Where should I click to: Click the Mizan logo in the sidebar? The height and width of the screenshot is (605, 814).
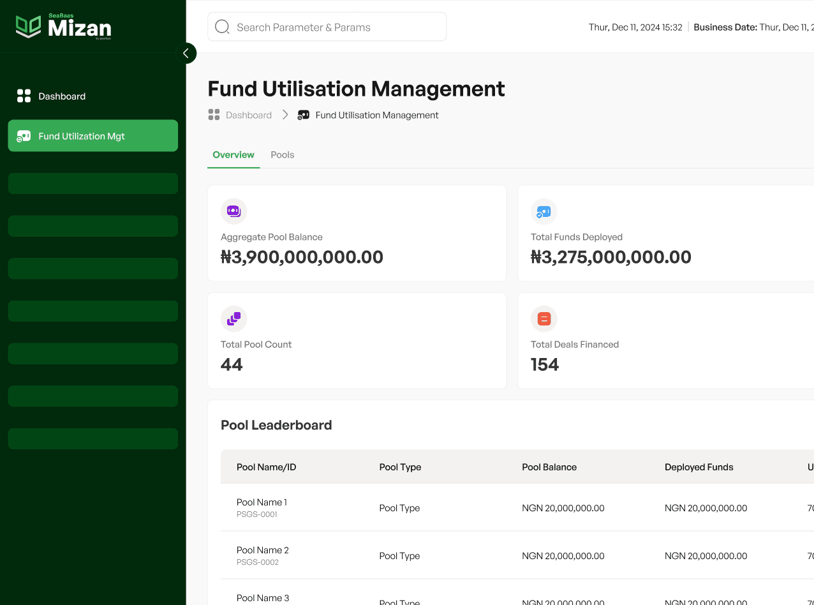(x=63, y=27)
